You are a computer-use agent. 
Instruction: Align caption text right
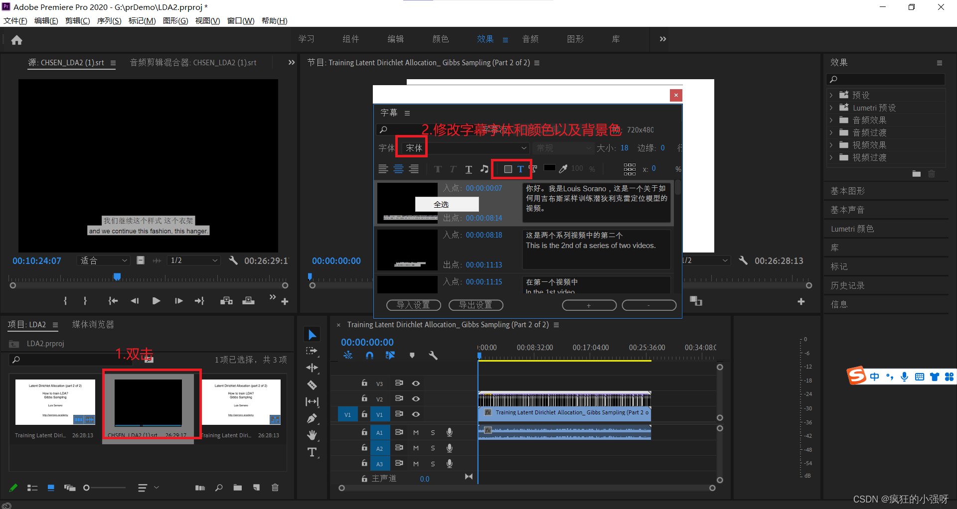click(x=414, y=169)
